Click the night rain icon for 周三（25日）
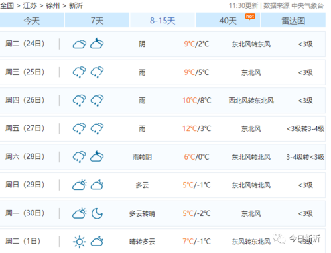 (97, 72)
